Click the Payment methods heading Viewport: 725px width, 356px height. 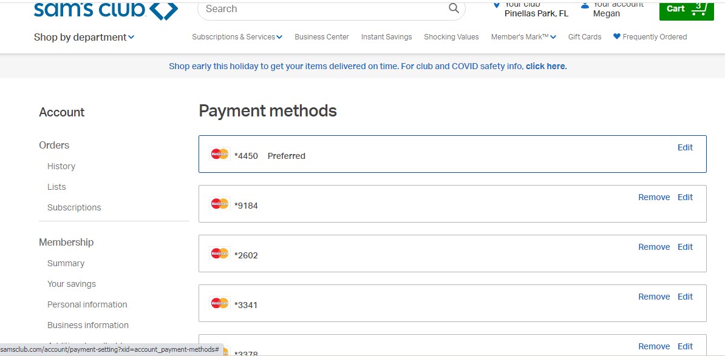coord(268,111)
